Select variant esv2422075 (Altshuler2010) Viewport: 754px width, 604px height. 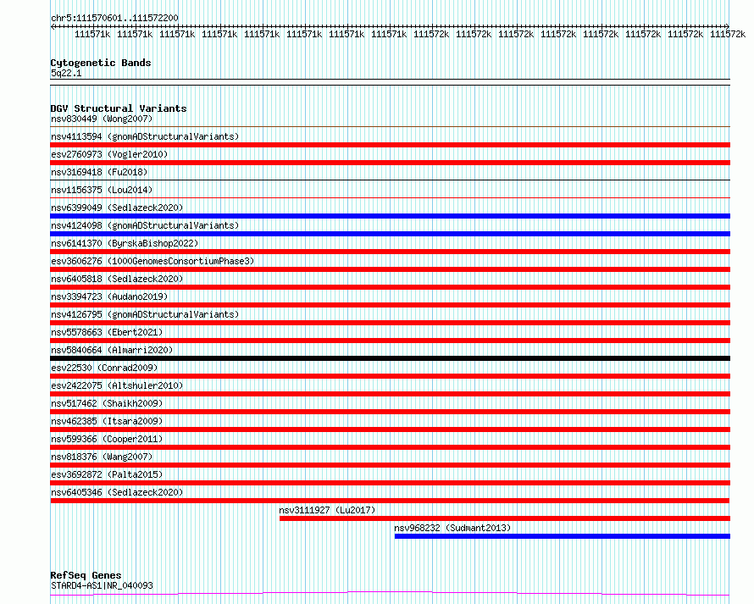(117, 385)
